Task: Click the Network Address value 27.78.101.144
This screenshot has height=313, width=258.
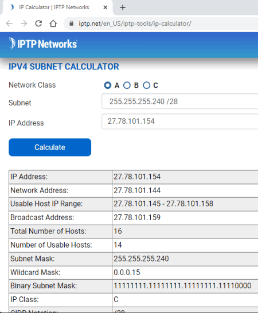Action: (x=137, y=190)
